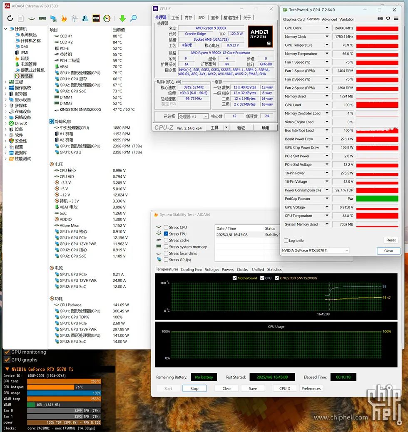Click the 安全性 shield tree icon
Image resolution: width=408 pixels, height=432 pixels.
[x=11, y=141]
